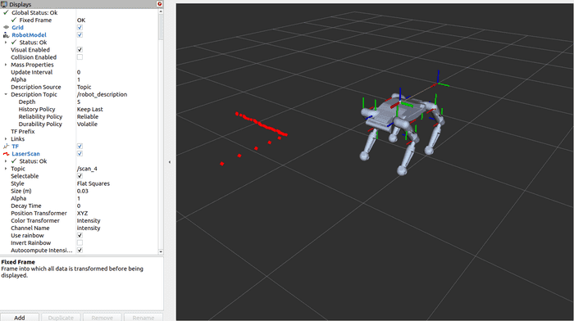Click the Remove button
Image resolution: width=574 pixels, height=321 pixels.
(102, 318)
